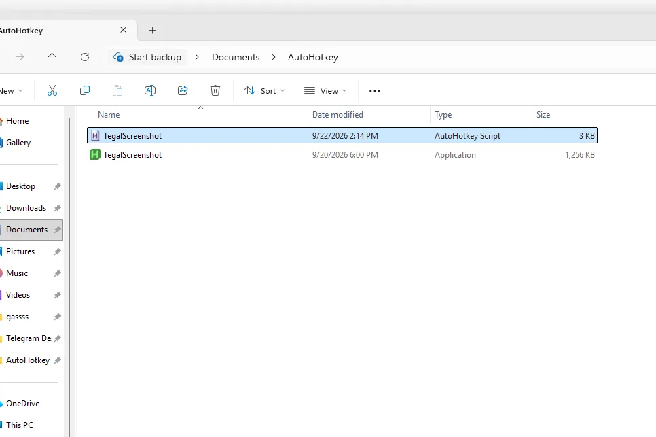Image resolution: width=656 pixels, height=437 pixels.
Task: Open the Sort dropdown
Action: (264, 91)
